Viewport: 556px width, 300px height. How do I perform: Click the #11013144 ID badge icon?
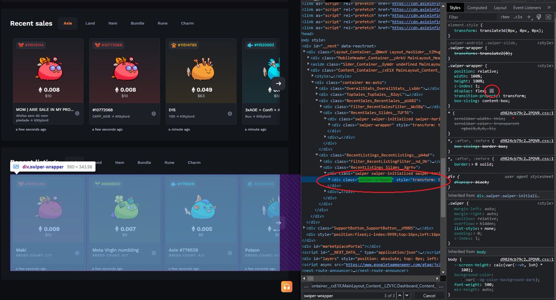tap(21, 45)
